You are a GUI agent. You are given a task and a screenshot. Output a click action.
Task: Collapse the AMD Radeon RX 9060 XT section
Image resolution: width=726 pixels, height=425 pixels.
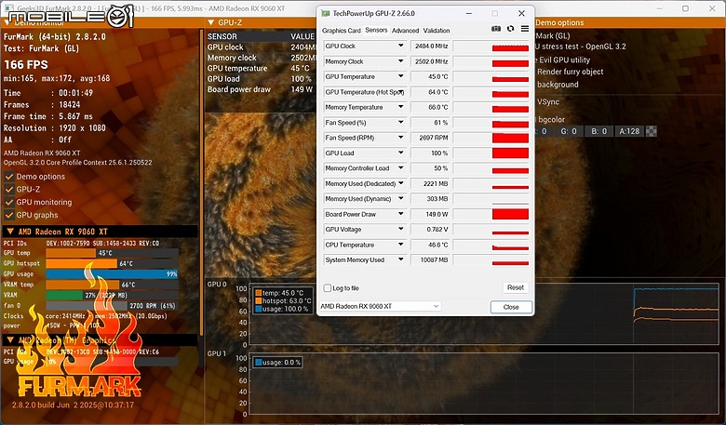click(10, 232)
